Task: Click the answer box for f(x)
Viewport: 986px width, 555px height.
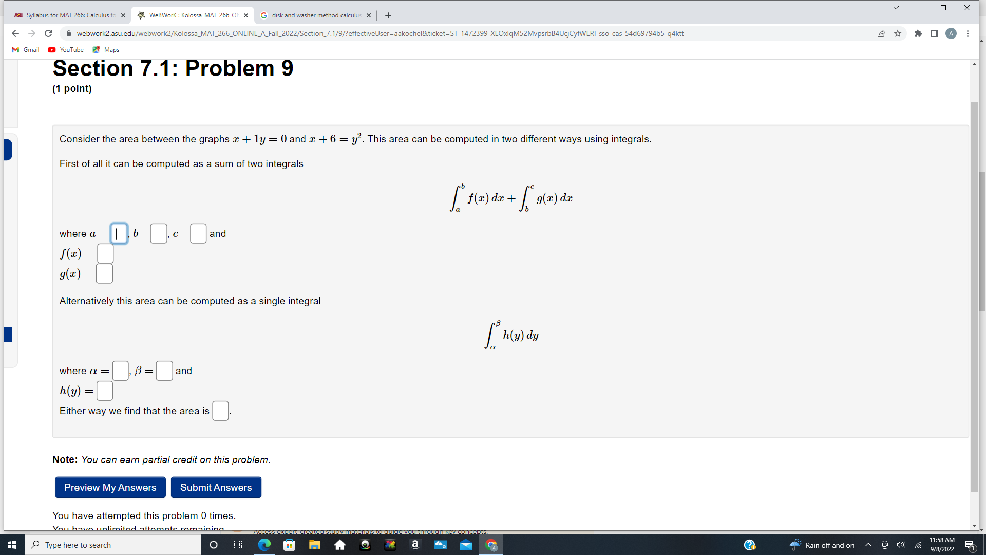Action: pos(105,253)
